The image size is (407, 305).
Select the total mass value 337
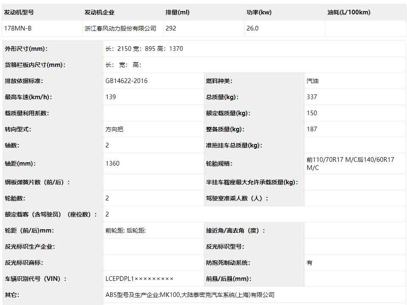click(x=312, y=97)
